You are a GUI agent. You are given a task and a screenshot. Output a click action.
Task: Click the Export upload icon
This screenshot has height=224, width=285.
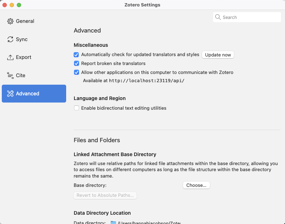click(x=10, y=58)
